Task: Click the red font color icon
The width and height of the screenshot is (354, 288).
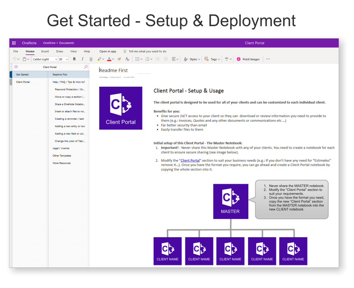Action: 109,59
